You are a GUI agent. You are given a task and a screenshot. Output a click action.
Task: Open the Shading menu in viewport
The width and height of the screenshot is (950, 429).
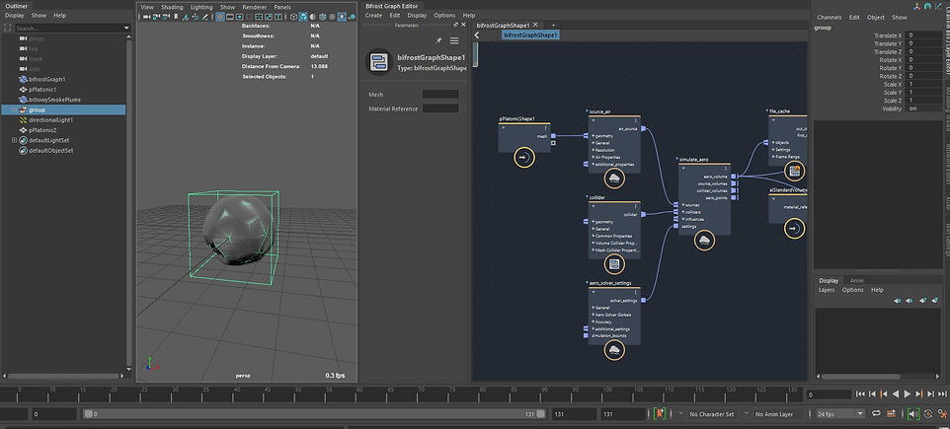point(172,7)
